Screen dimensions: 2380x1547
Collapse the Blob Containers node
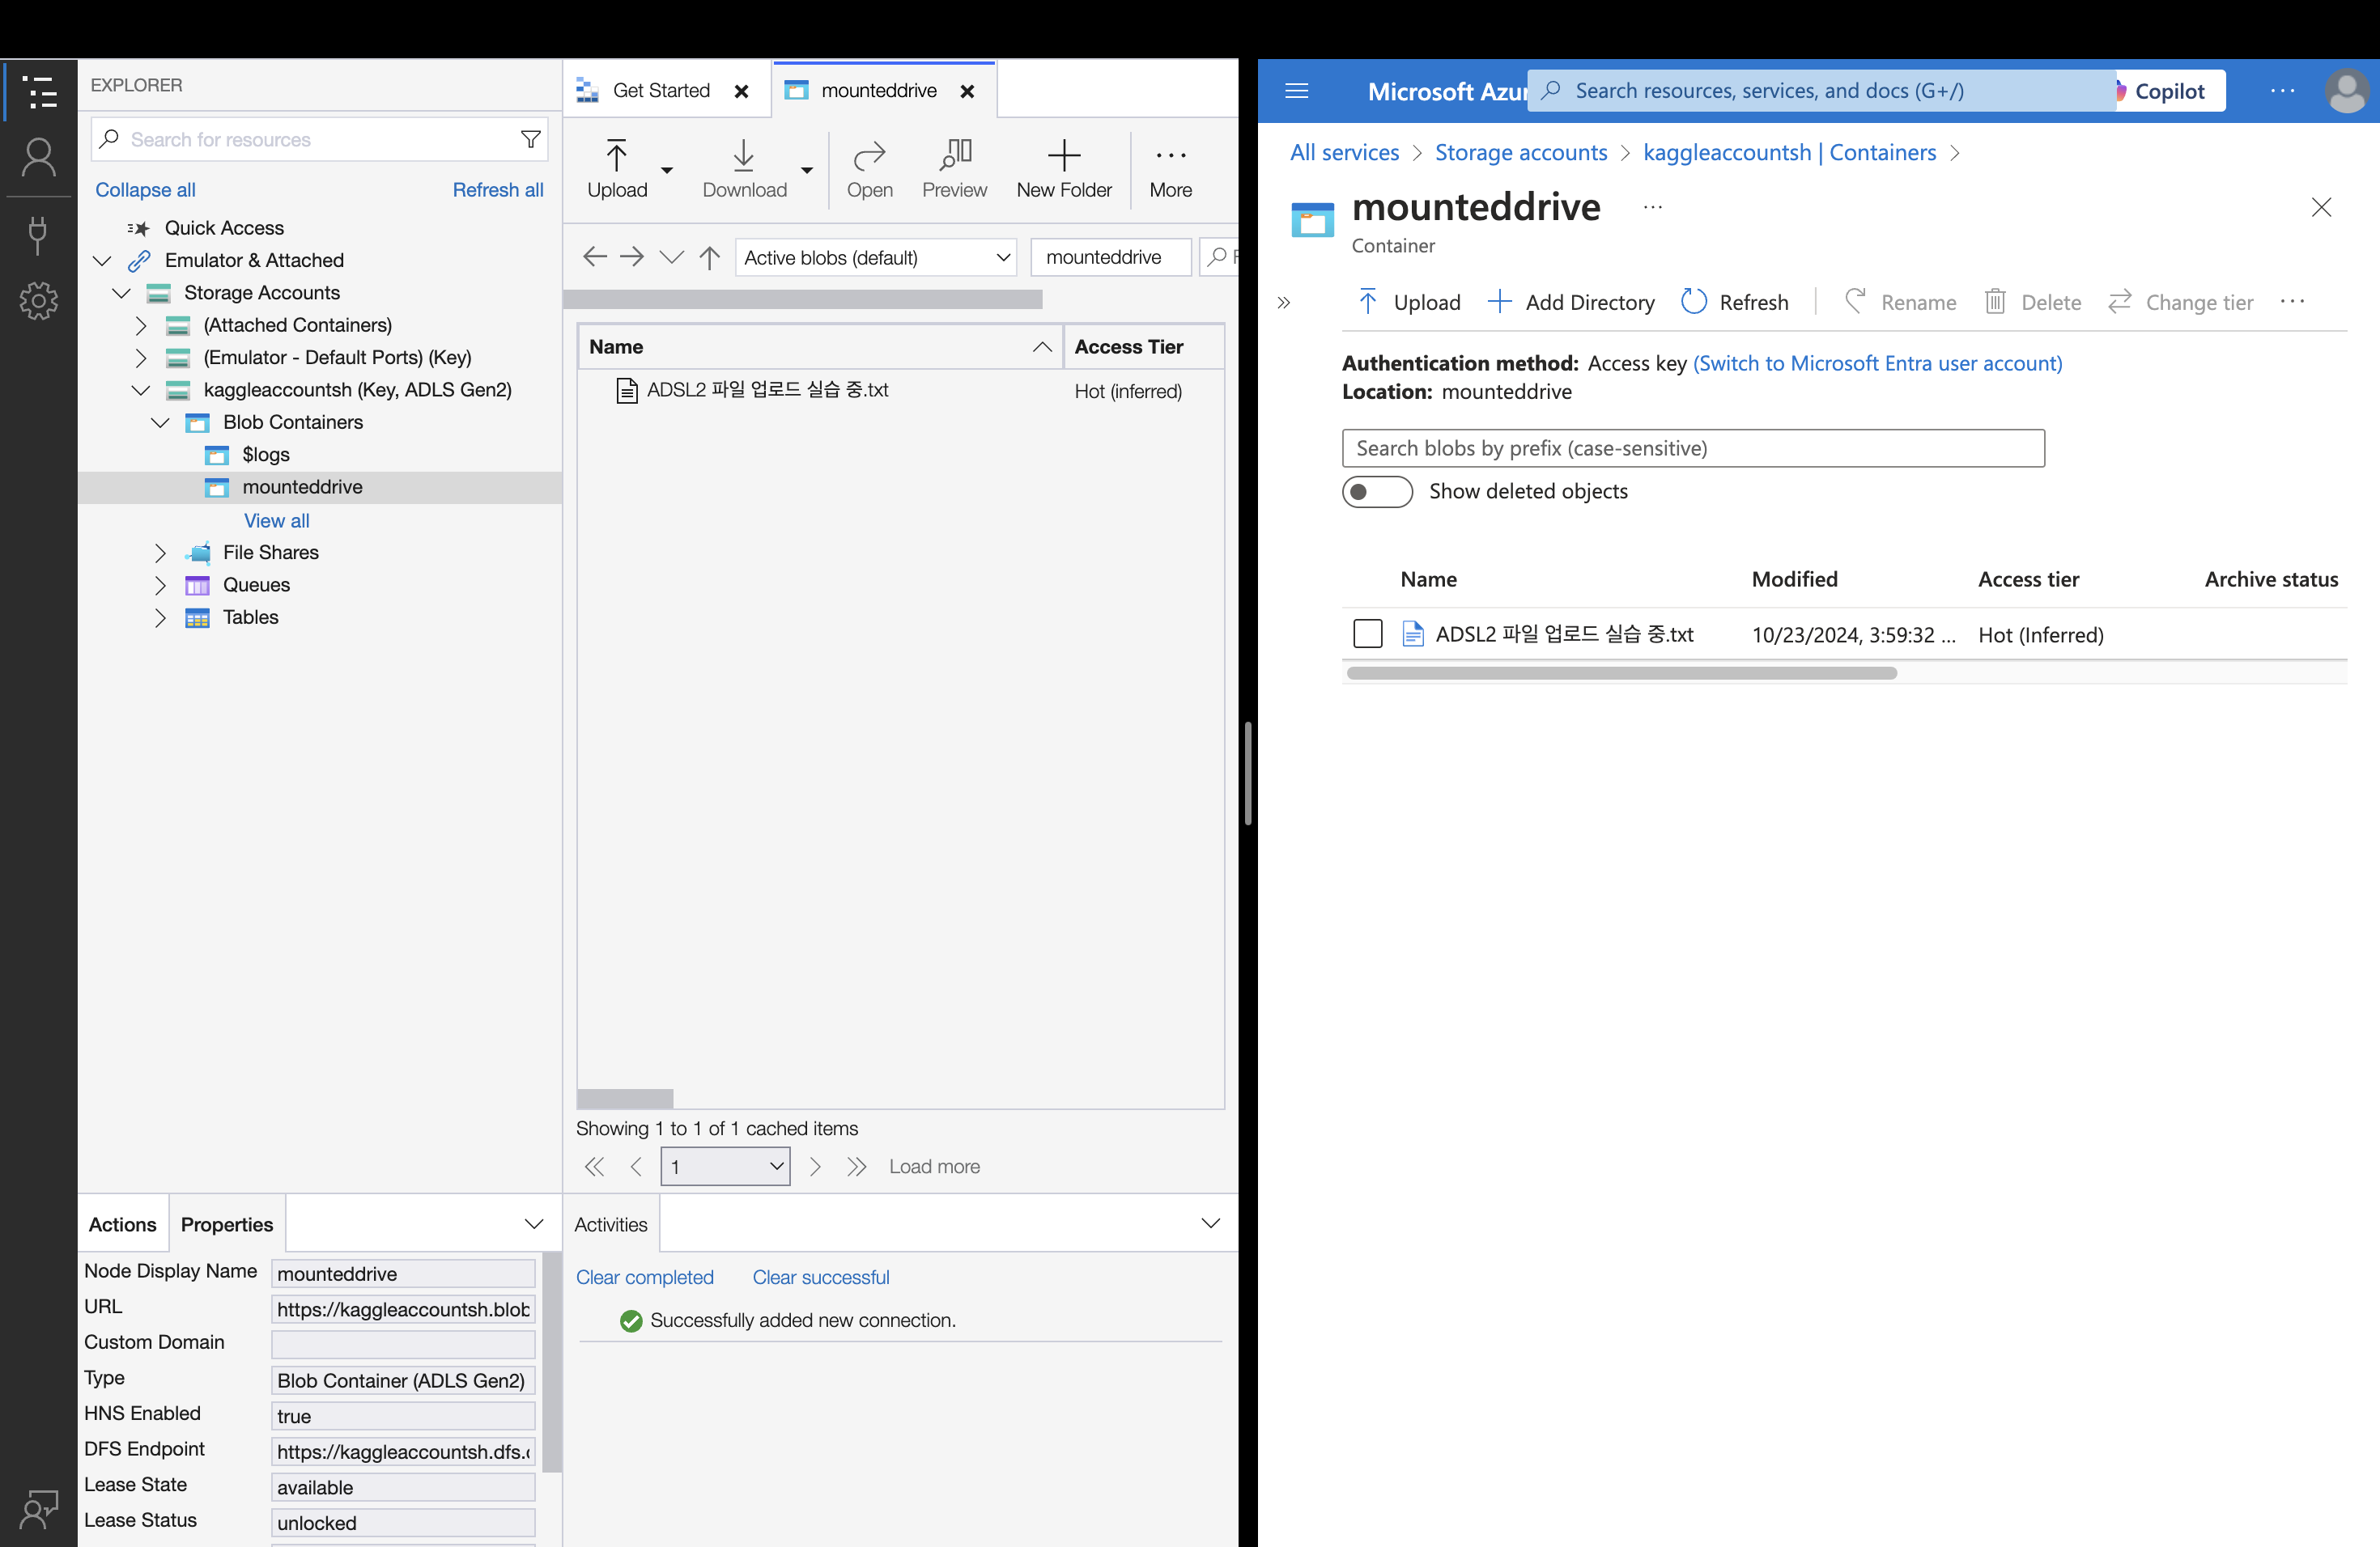point(160,422)
